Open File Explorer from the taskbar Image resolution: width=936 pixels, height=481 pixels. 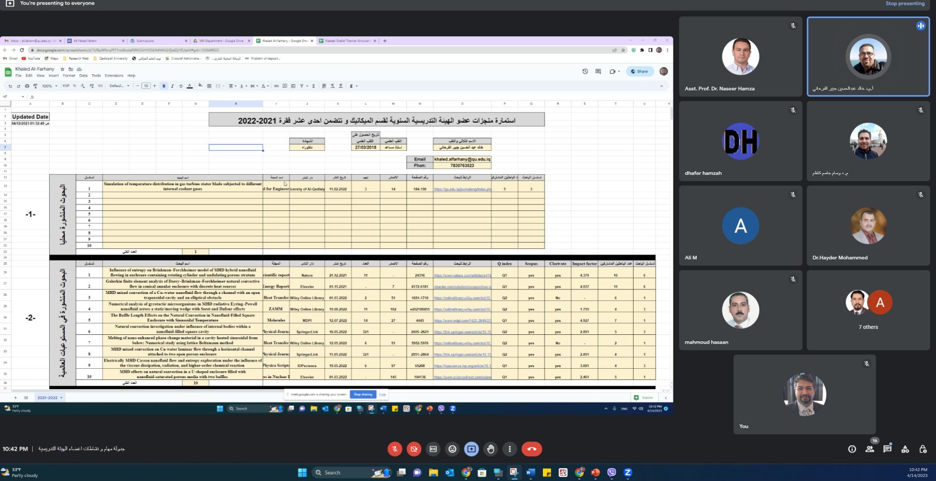tap(433, 472)
